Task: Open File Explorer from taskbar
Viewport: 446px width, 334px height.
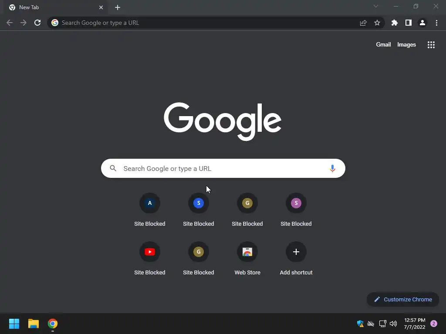Action: click(33, 324)
